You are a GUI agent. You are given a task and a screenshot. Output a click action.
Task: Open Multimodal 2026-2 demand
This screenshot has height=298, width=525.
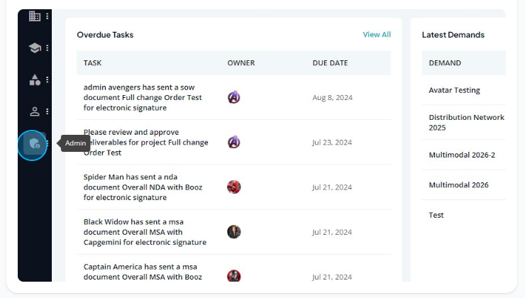462,155
